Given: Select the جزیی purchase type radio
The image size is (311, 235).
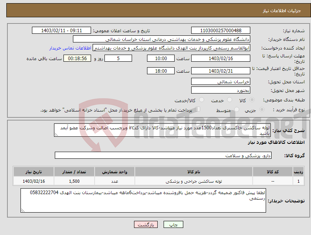Looking at the screenshot, I should [262, 110].
